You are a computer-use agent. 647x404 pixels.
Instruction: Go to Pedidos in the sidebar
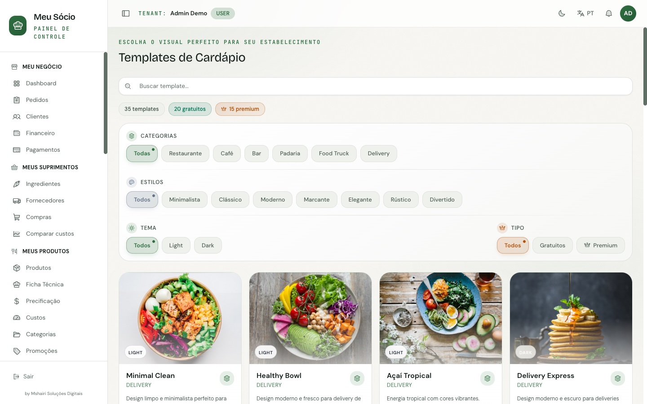coord(37,100)
